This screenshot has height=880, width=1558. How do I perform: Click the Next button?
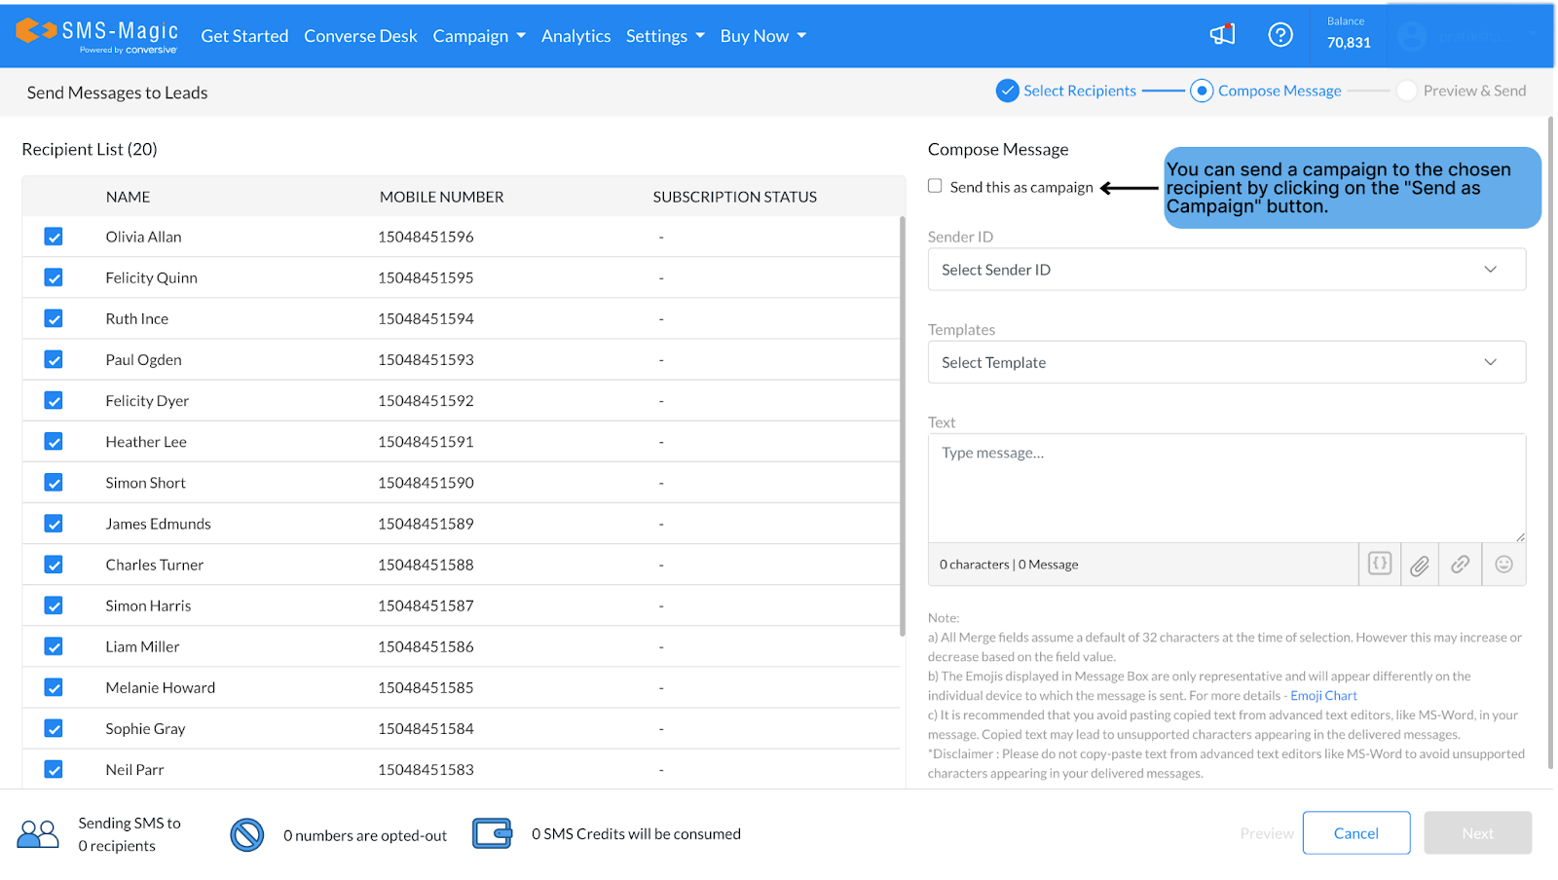1477,833
